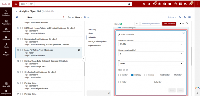Uncheck the Monday checkbox
This screenshot has width=200, height=96.
[132, 75]
